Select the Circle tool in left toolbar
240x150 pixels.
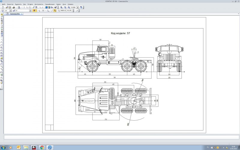(1, 47)
